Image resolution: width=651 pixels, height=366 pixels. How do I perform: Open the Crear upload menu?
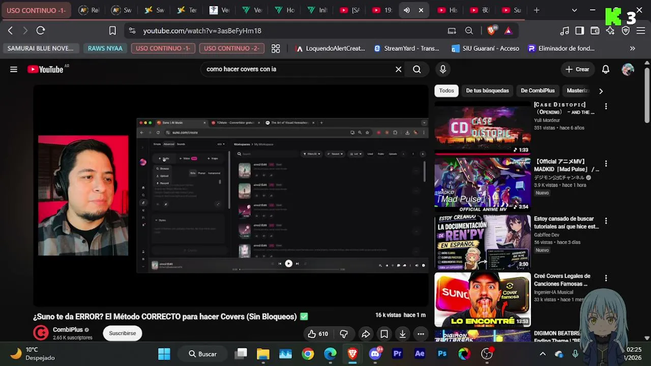577,69
